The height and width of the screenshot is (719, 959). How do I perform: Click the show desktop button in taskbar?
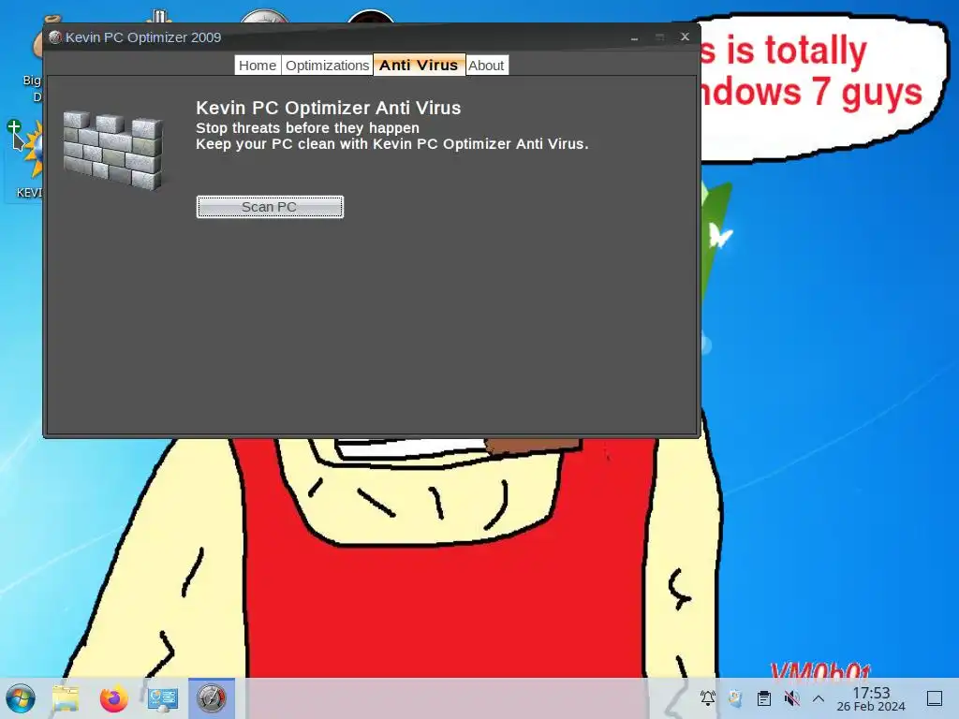pos(935,698)
